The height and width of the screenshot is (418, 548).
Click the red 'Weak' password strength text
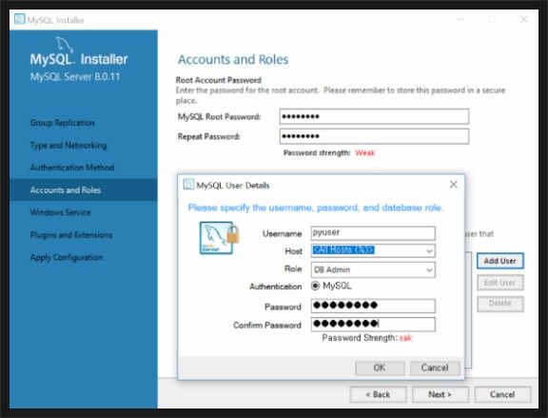pyautogui.click(x=365, y=153)
